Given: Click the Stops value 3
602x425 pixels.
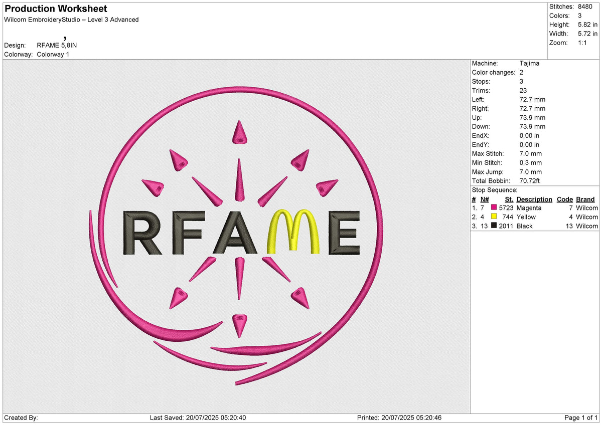Looking at the screenshot, I should pyautogui.click(x=522, y=81).
